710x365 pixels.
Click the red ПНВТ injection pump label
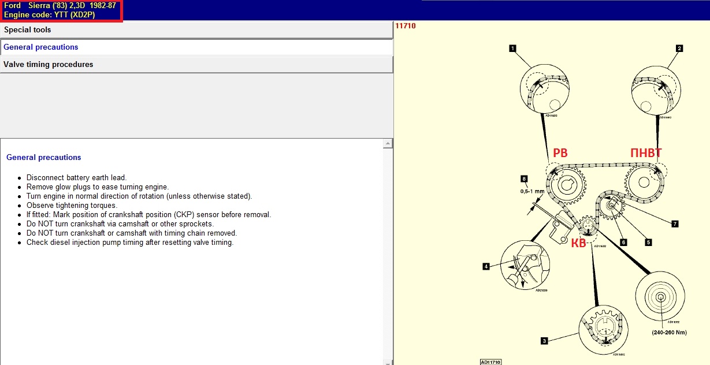click(x=646, y=153)
